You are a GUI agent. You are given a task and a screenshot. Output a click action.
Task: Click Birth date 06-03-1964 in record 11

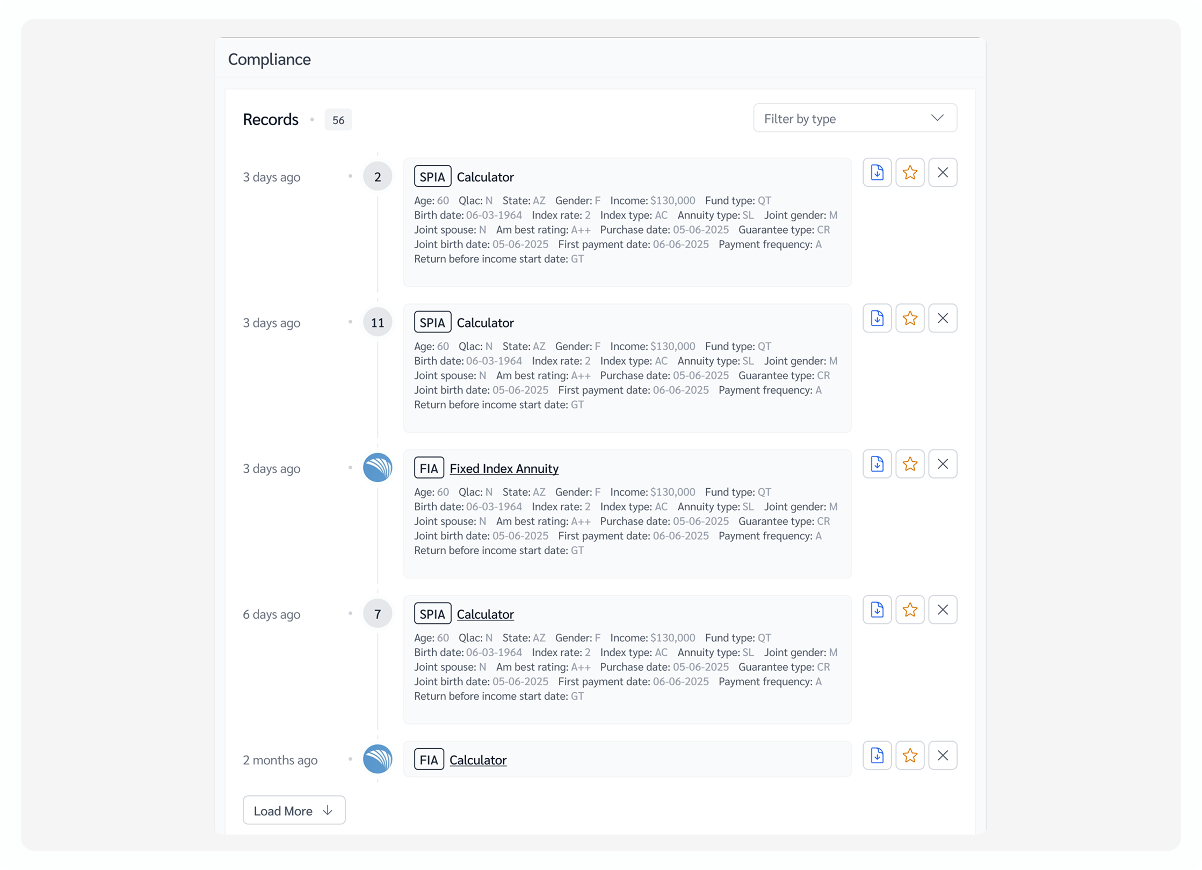point(468,361)
